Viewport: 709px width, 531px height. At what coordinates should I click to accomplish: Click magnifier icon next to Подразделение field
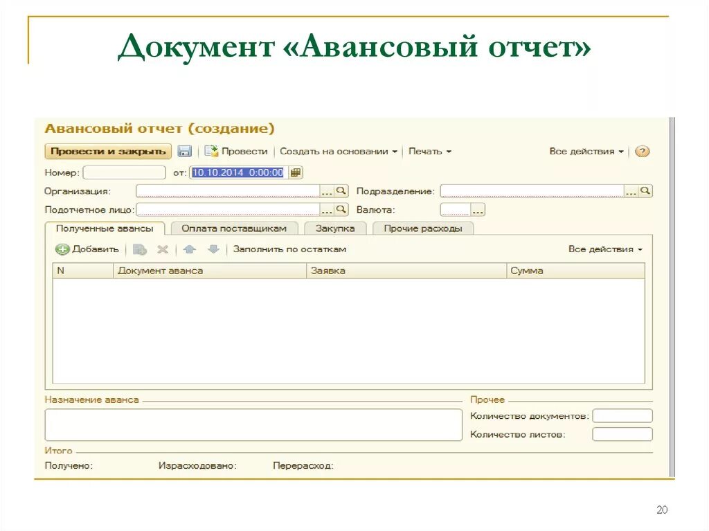[x=646, y=191]
